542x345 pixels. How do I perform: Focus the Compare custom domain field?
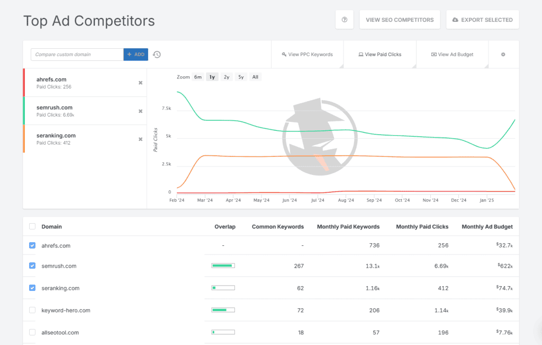77,55
